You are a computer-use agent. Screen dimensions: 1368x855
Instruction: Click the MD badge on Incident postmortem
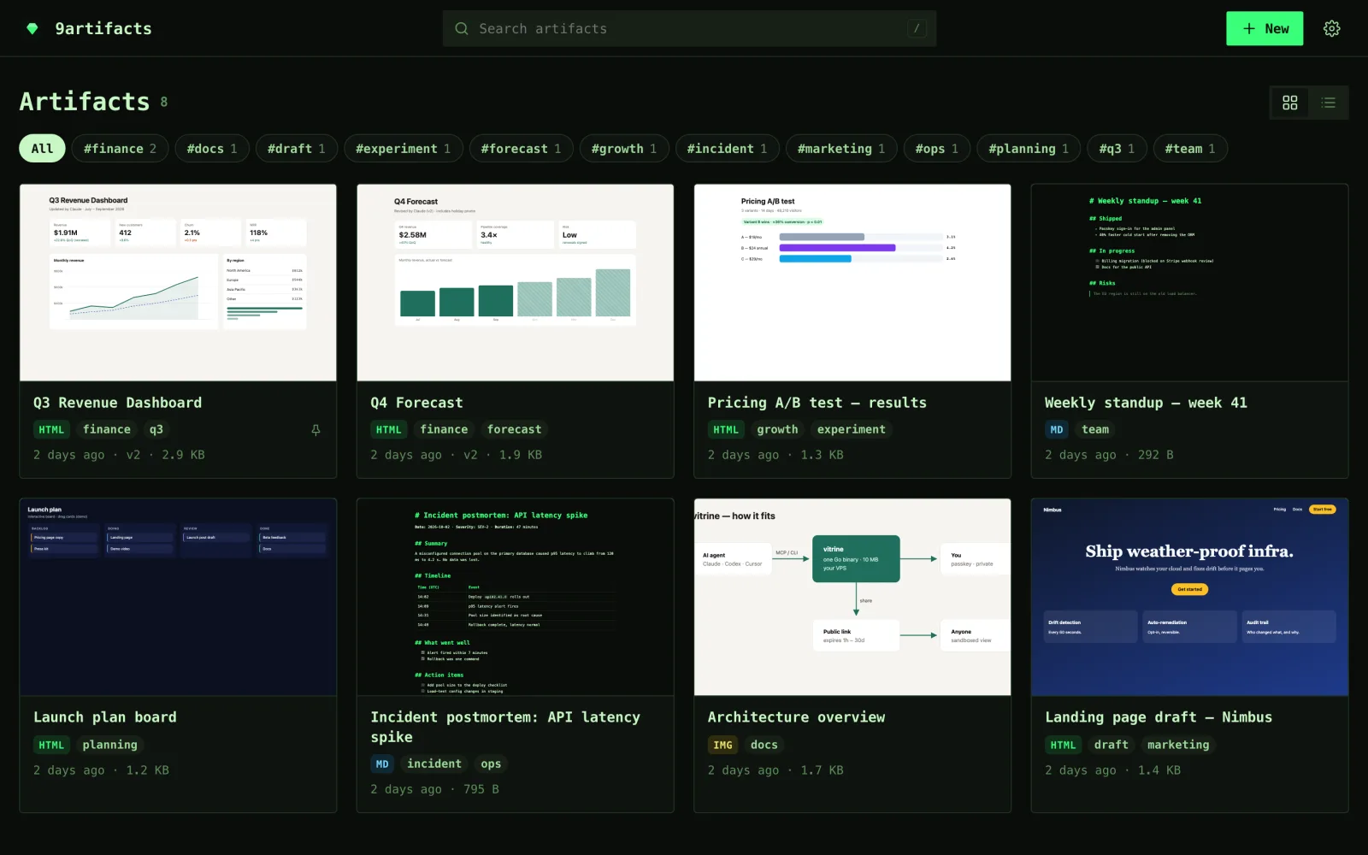pos(382,764)
